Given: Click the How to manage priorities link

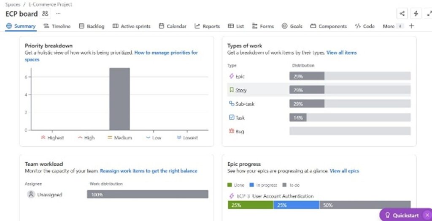Looking at the screenshot, I should click(166, 53).
